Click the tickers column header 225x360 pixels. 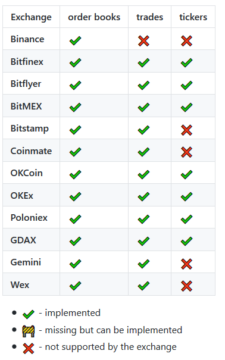[193, 17]
